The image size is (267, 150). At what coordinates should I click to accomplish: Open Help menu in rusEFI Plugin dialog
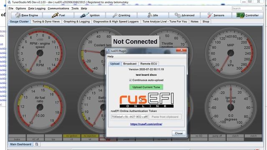[111, 57]
